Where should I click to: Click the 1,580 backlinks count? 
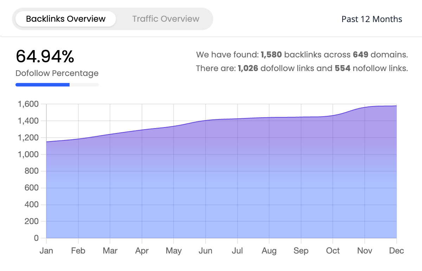point(271,55)
